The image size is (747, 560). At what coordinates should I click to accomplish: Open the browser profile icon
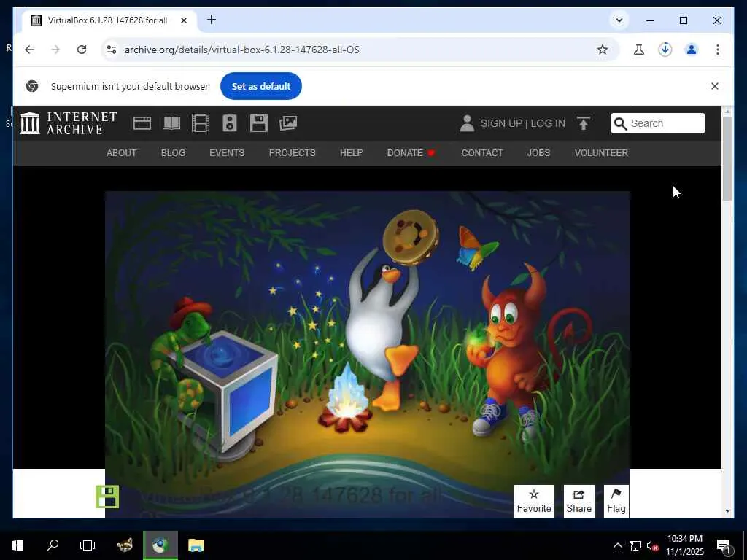tap(692, 50)
